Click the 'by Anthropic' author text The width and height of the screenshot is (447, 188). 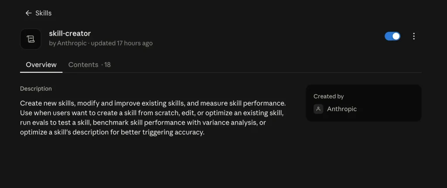click(68, 43)
